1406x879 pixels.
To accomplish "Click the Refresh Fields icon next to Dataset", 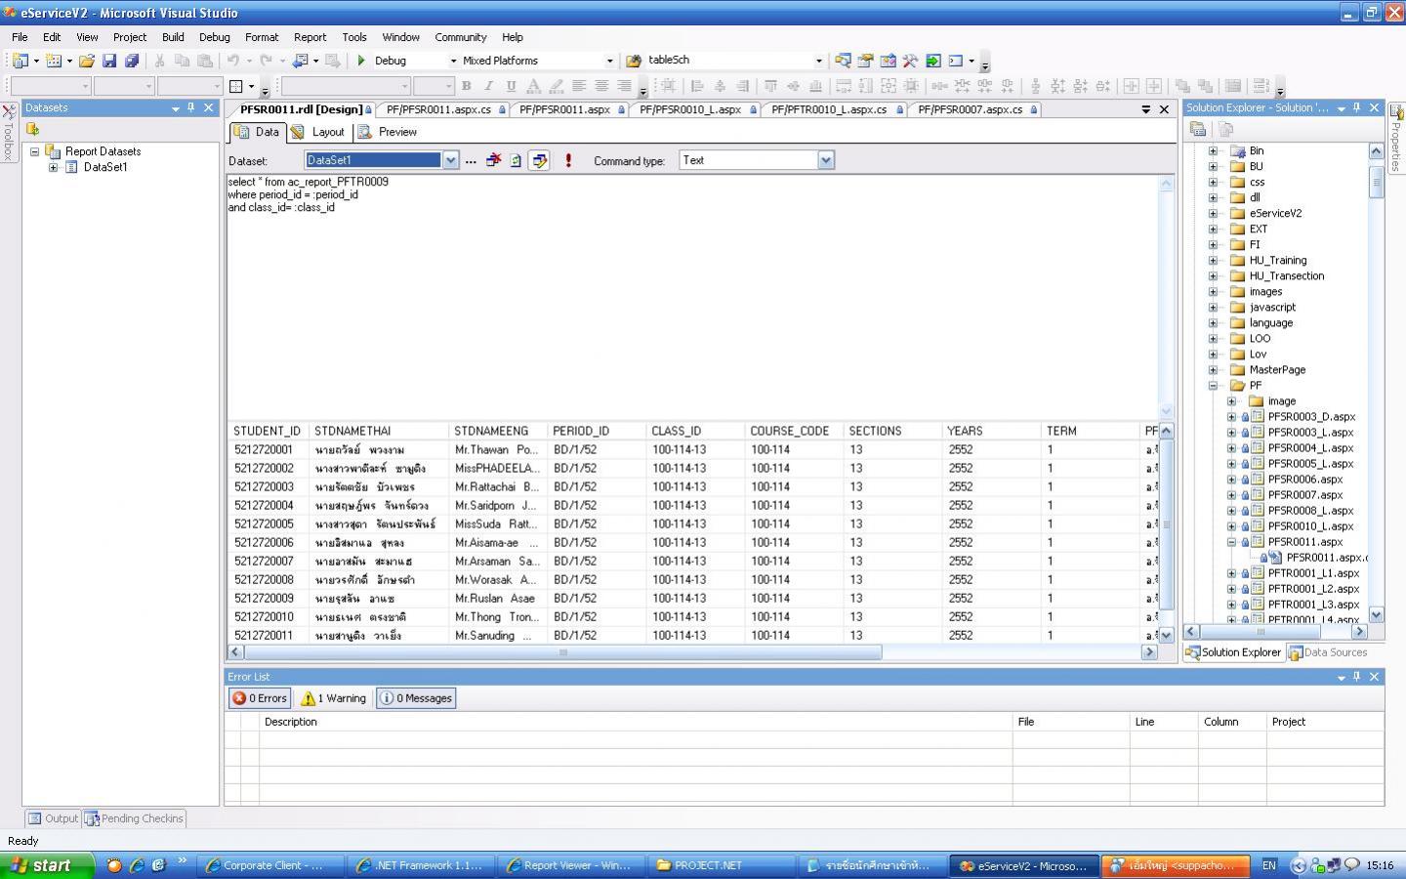I will [516, 160].
